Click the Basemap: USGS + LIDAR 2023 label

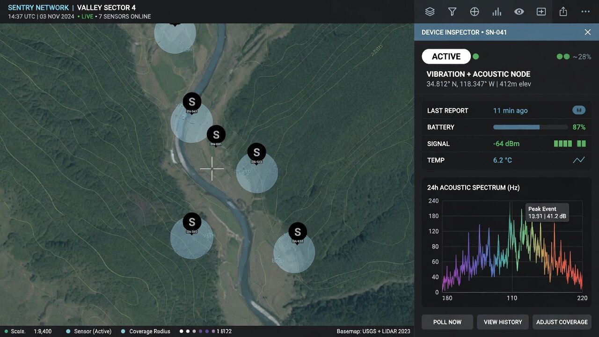pyautogui.click(x=373, y=331)
